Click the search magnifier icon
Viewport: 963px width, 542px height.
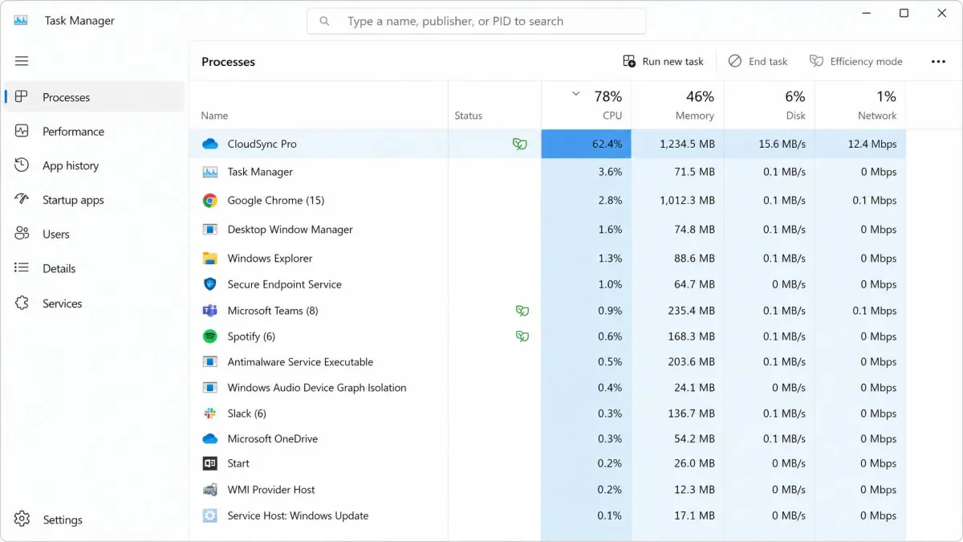pyautogui.click(x=324, y=22)
